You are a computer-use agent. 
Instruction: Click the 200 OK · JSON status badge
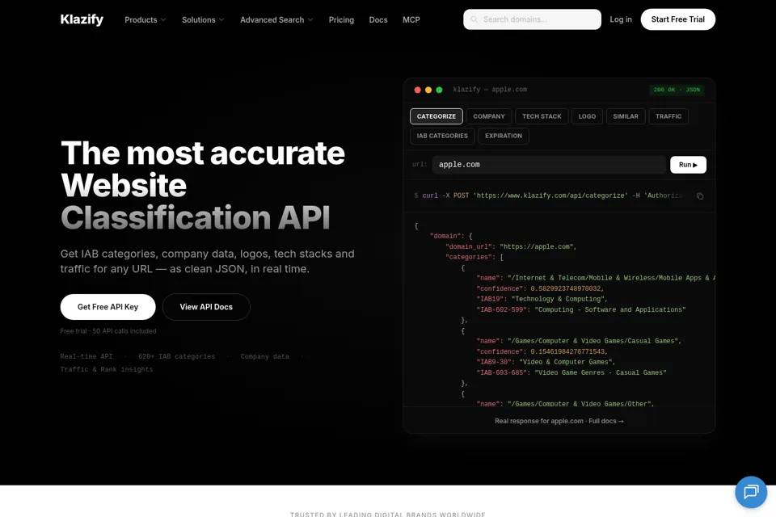click(x=677, y=90)
